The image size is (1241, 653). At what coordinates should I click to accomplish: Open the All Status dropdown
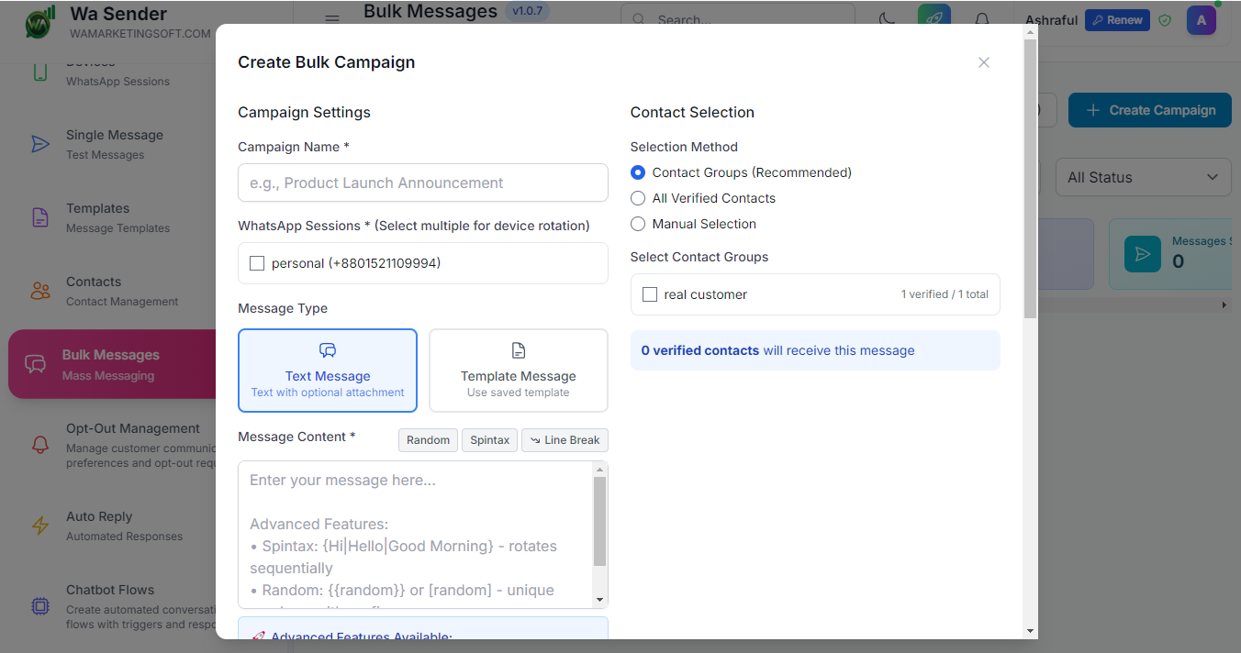[1143, 177]
